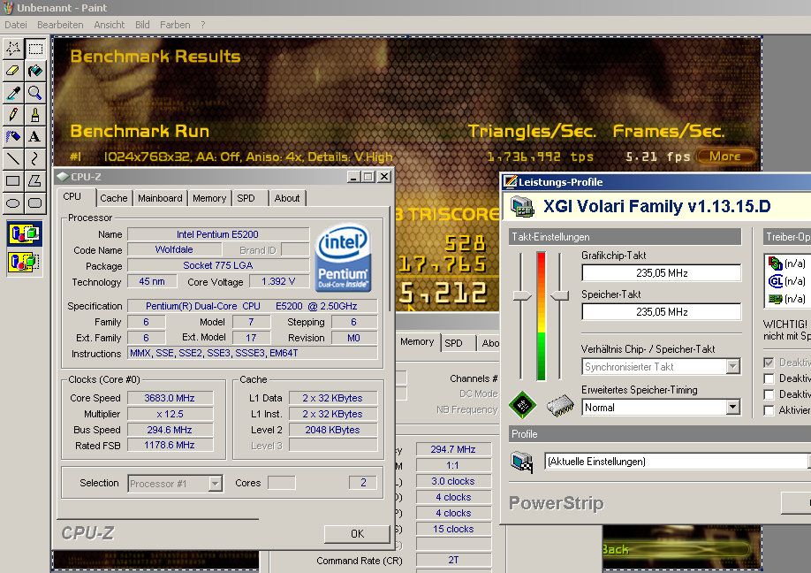Click the Grafikchip-Takt 235,05 MHz field
Image resolution: width=811 pixels, height=573 pixels.
[662, 272]
